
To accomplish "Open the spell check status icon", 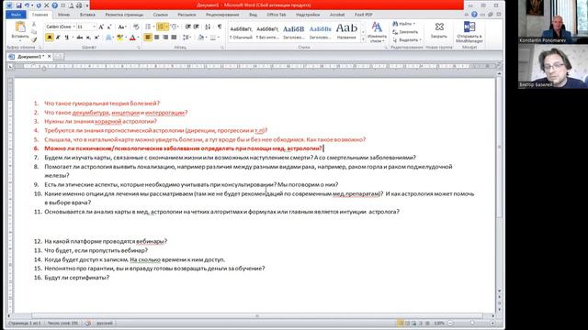I will (88, 323).
